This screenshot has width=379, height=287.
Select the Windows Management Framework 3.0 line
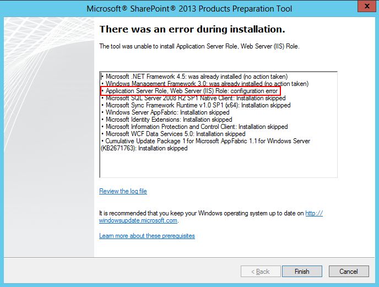pyautogui.click(x=205, y=84)
